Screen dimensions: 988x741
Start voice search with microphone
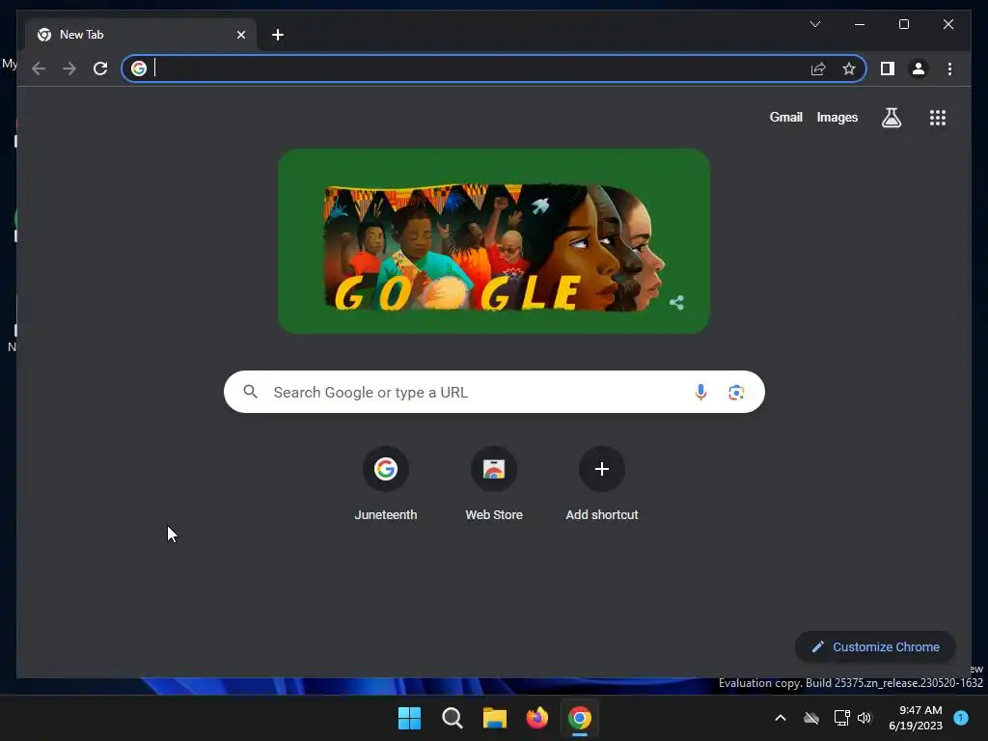coord(700,392)
